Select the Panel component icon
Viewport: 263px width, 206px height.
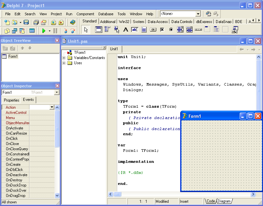[225, 30]
